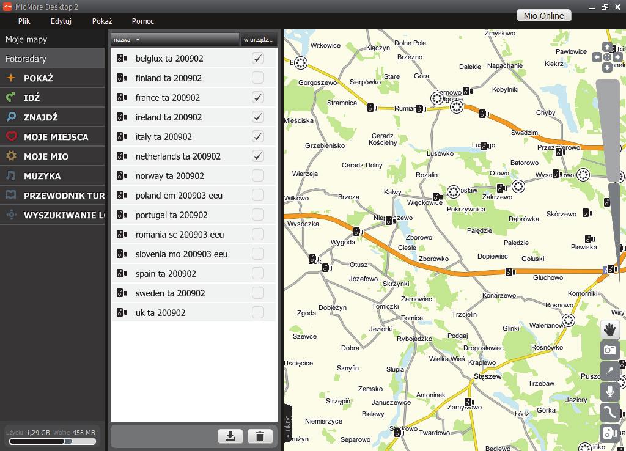Check the sweden ta 200902 checkbox
Viewport: 626px width, 451px height.
pyautogui.click(x=258, y=293)
